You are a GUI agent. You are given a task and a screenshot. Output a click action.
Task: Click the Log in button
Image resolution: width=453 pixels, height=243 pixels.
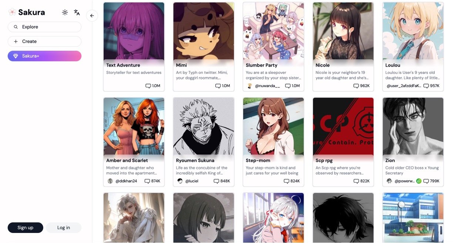[64, 227]
